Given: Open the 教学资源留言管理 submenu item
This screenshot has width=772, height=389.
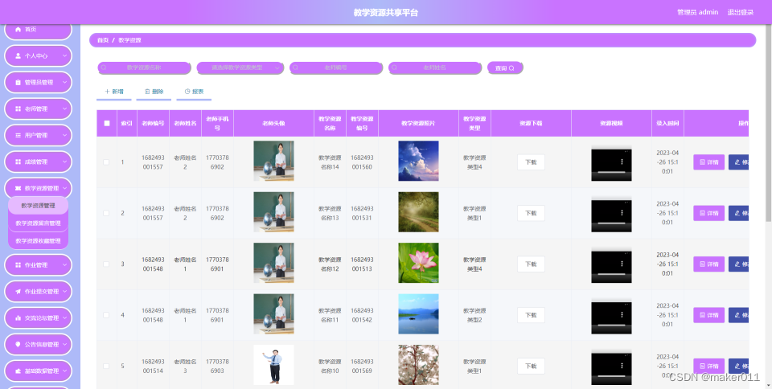Looking at the screenshot, I should [x=38, y=223].
